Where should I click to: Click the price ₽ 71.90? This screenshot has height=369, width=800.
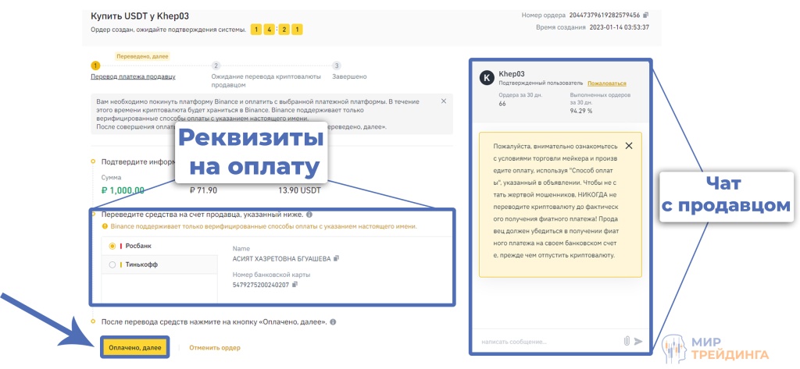click(x=203, y=190)
